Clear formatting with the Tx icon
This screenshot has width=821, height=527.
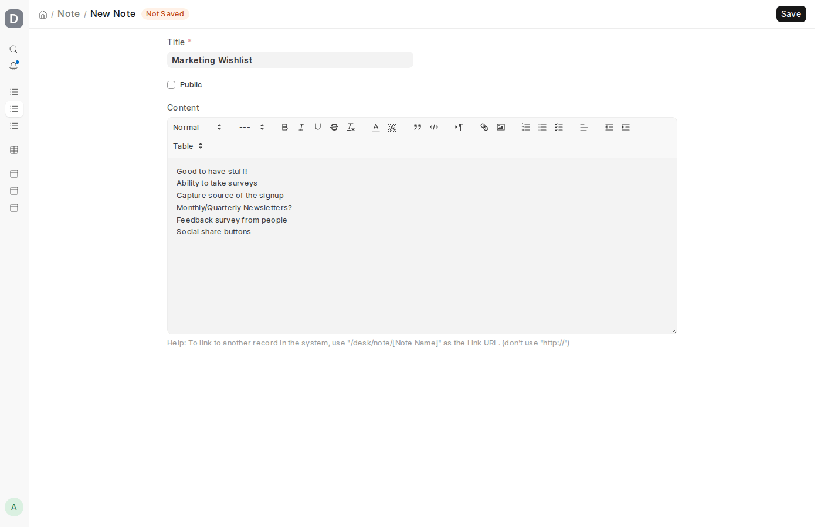tap(351, 127)
